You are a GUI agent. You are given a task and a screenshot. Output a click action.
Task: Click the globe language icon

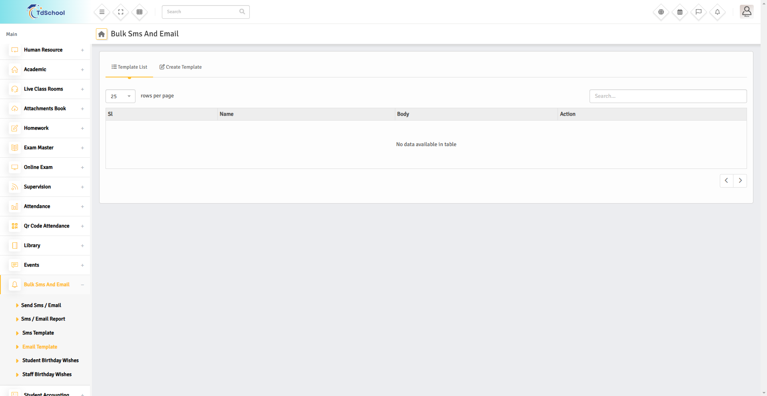point(661,12)
